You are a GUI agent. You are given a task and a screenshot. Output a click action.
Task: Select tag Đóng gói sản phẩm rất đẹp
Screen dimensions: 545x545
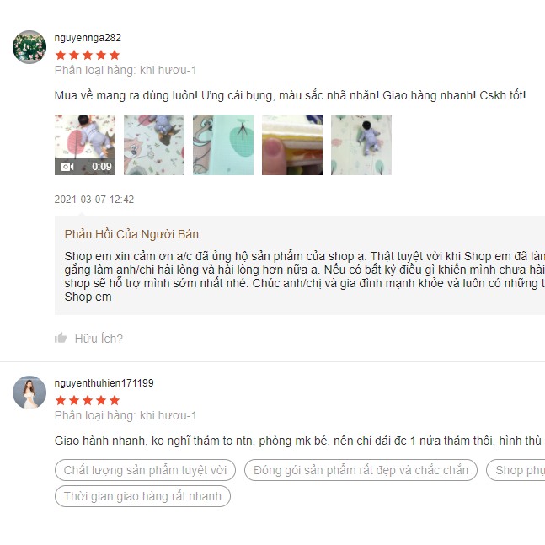[361, 470]
